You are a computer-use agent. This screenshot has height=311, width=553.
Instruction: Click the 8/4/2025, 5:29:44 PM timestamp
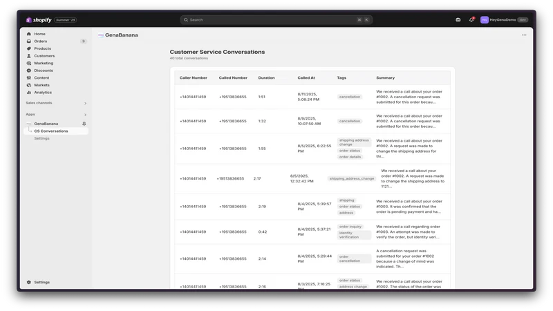pos(315,258)
